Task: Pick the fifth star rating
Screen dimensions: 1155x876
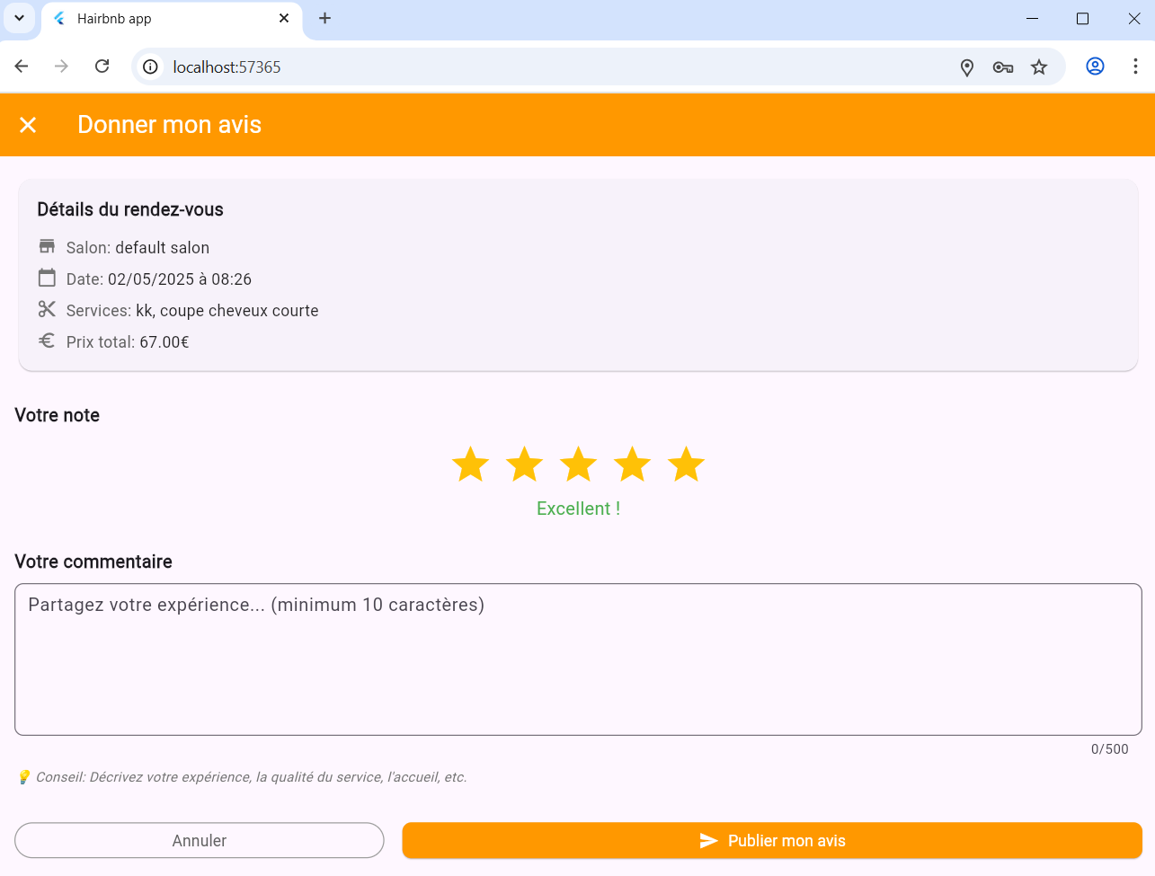Action: point(686,465)
